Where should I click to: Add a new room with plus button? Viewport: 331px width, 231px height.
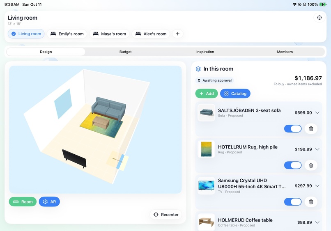coord(178,34)
